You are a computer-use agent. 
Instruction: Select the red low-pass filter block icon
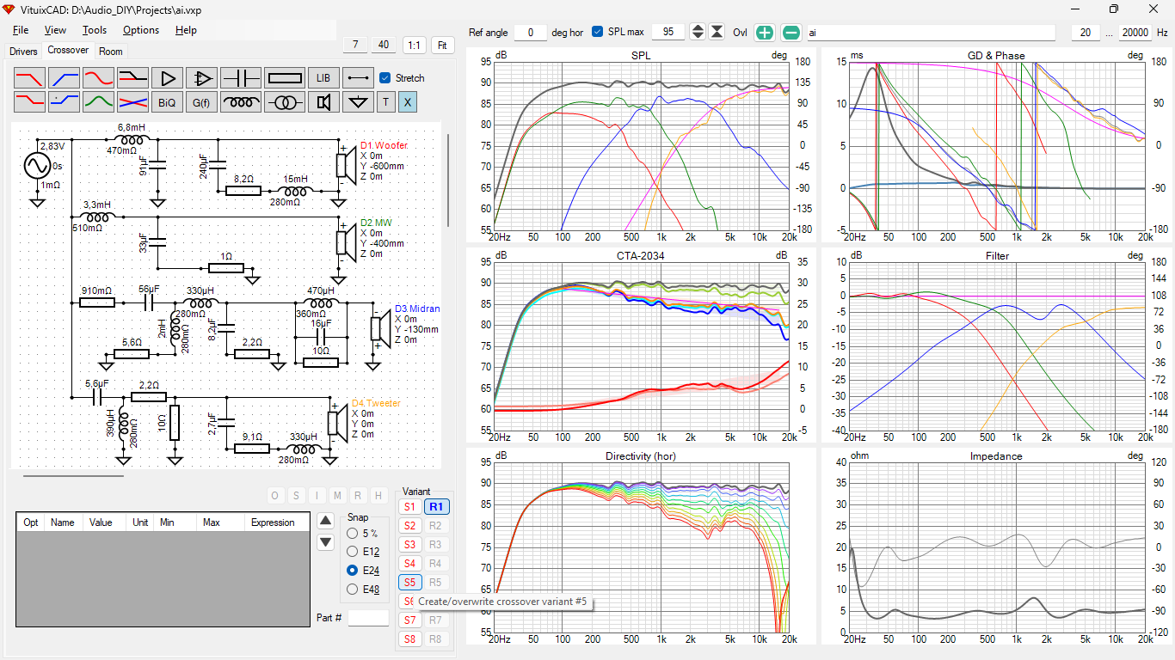click(x=29, y=78)
